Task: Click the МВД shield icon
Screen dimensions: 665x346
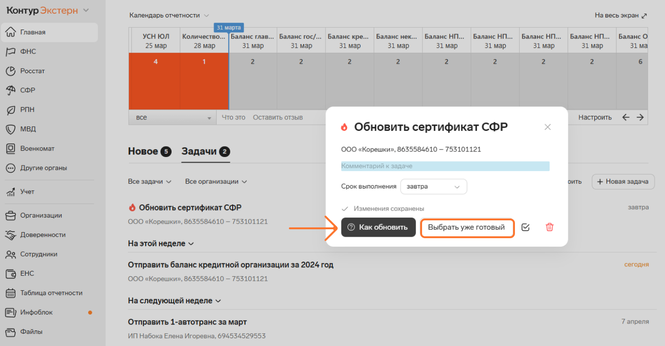Action: [11, 129]
